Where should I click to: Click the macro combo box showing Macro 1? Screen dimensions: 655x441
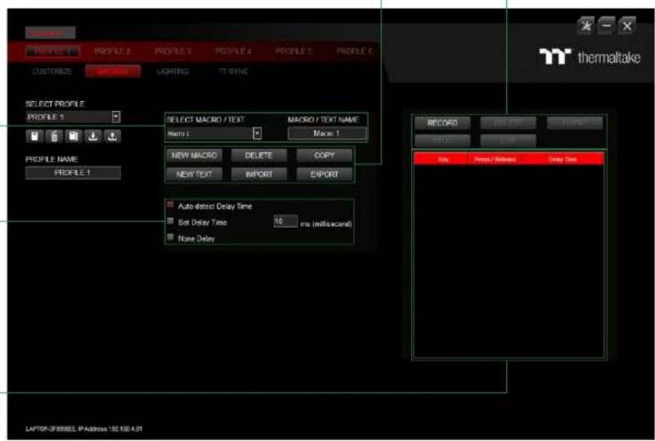[214, 133]
